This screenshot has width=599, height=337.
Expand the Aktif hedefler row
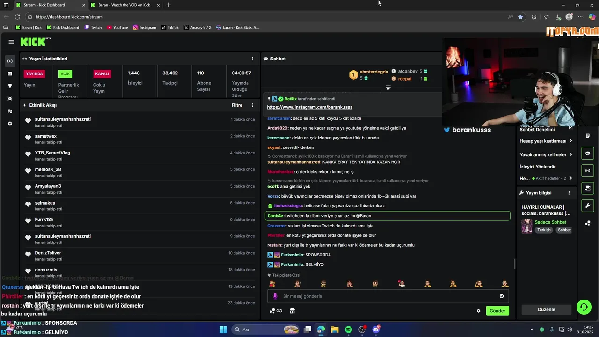[546, 178]
